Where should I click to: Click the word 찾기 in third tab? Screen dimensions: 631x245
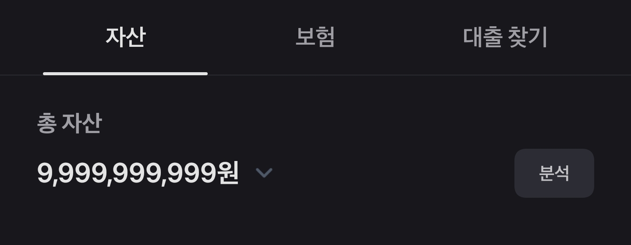pyautogui.click(x=528, y=37)
